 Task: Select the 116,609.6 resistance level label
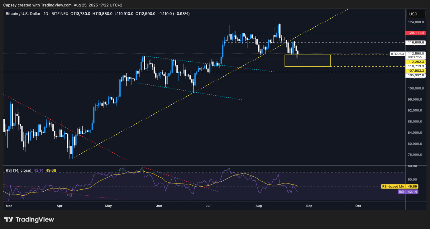(x=415, y=42)
